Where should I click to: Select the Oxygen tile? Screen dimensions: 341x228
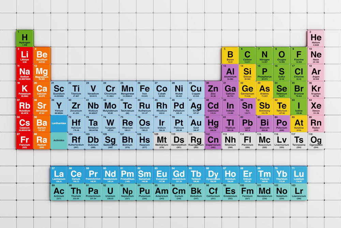[x=282, y=55]
